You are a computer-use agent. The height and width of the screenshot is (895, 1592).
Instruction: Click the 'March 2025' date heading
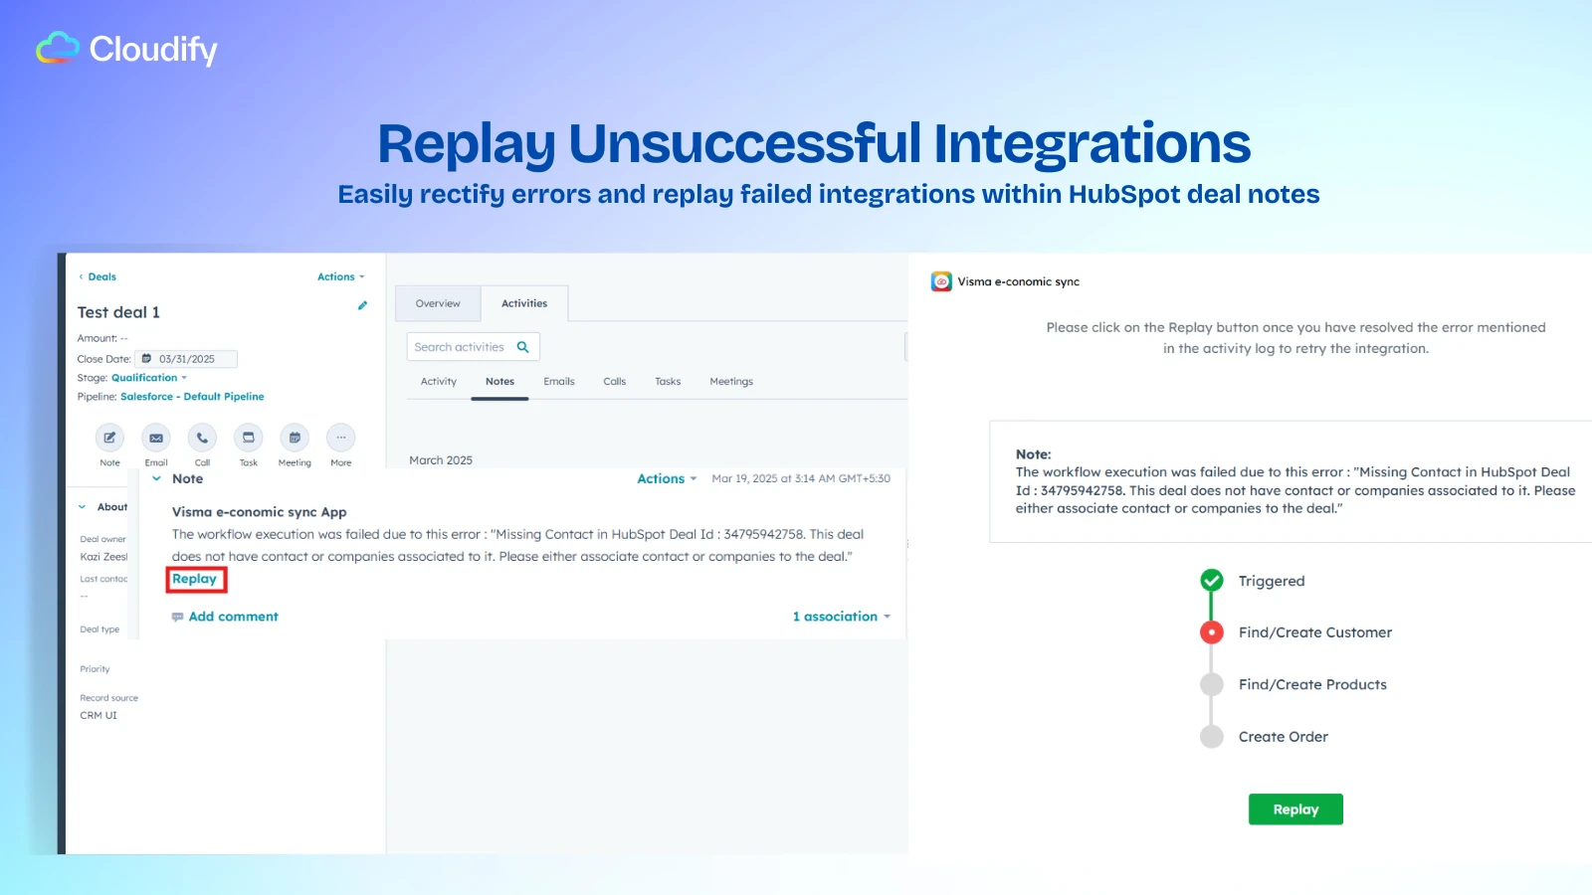tap(441, 460)
